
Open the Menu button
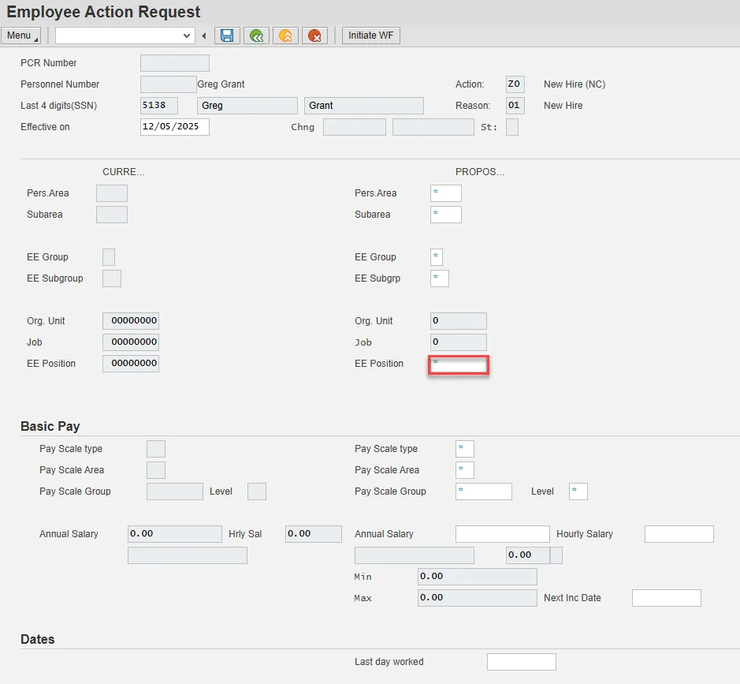(22, 36)
